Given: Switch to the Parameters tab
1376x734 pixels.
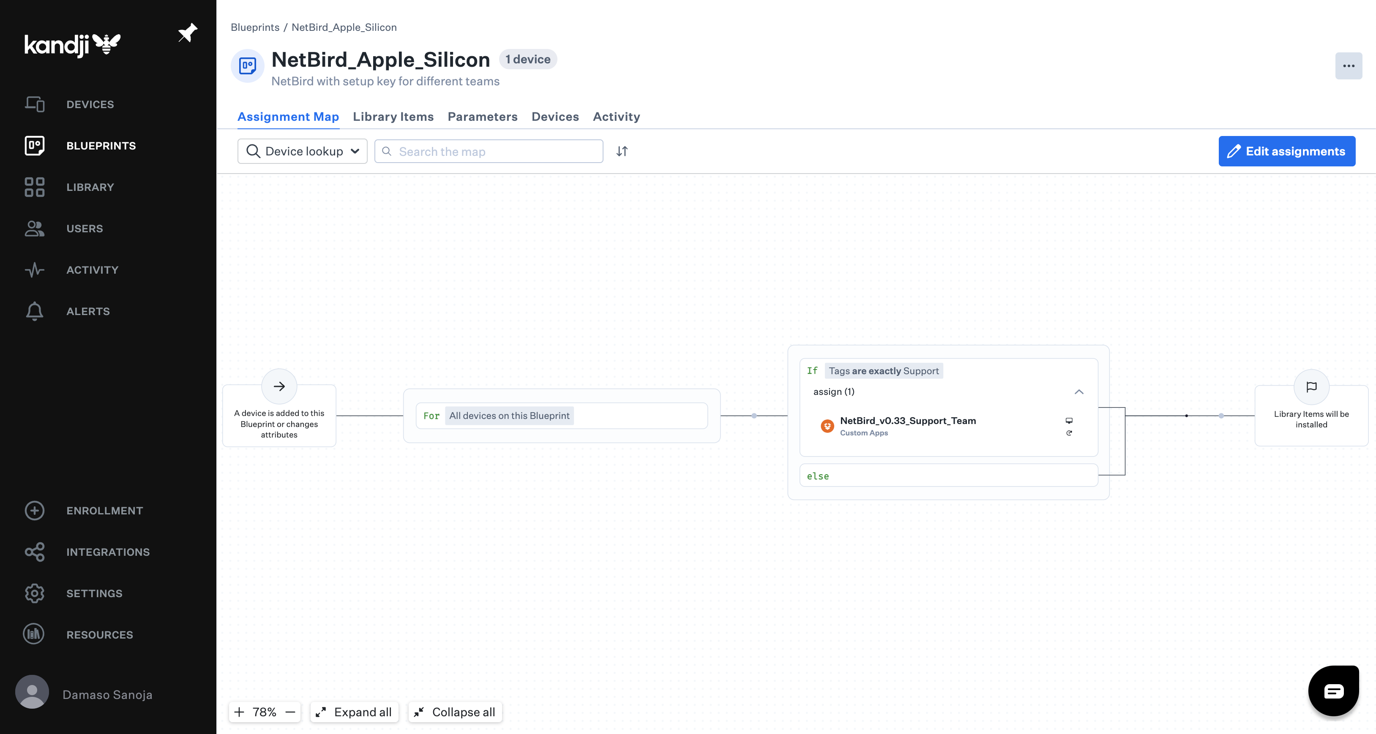Looking at the screenshot, I should click(482, 117).
